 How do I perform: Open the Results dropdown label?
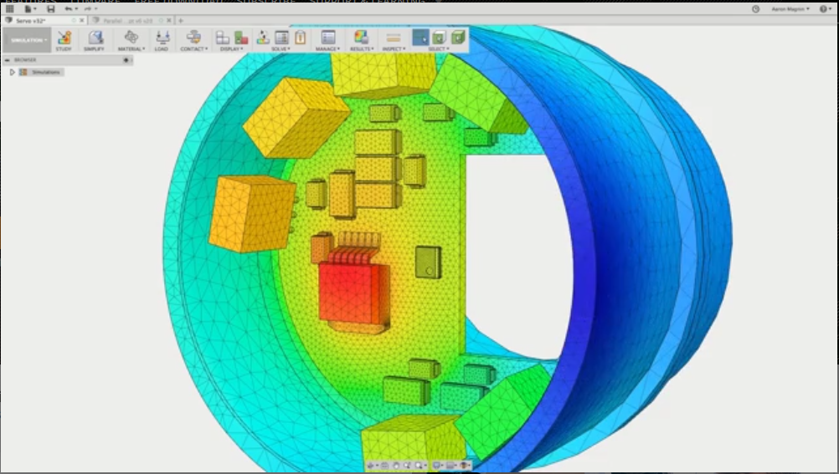pos(362,48)
